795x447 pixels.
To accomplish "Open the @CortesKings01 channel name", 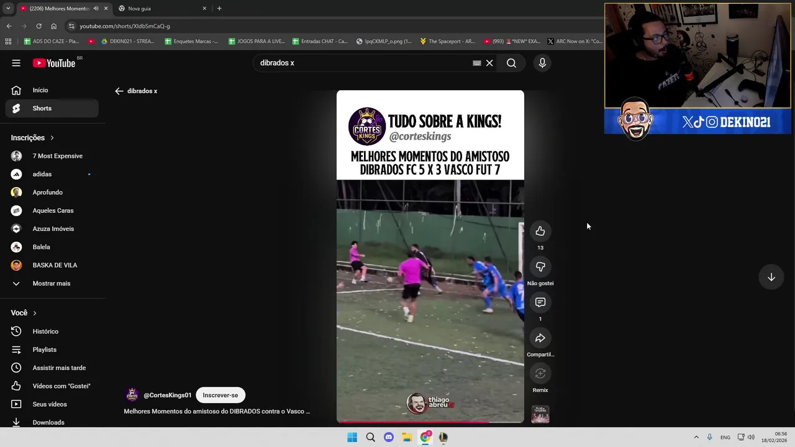I will [168, 395].
